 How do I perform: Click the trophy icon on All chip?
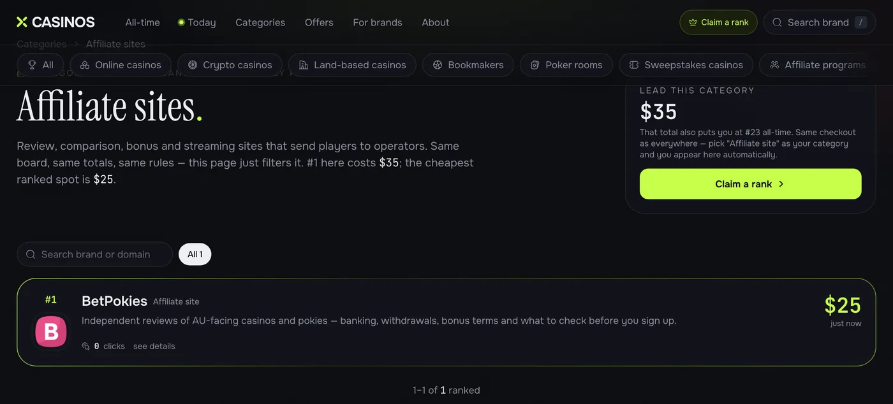32,65
